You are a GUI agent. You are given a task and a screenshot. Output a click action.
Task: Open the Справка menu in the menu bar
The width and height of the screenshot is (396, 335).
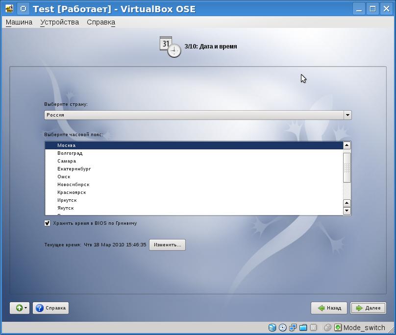[x=101, y=22]
